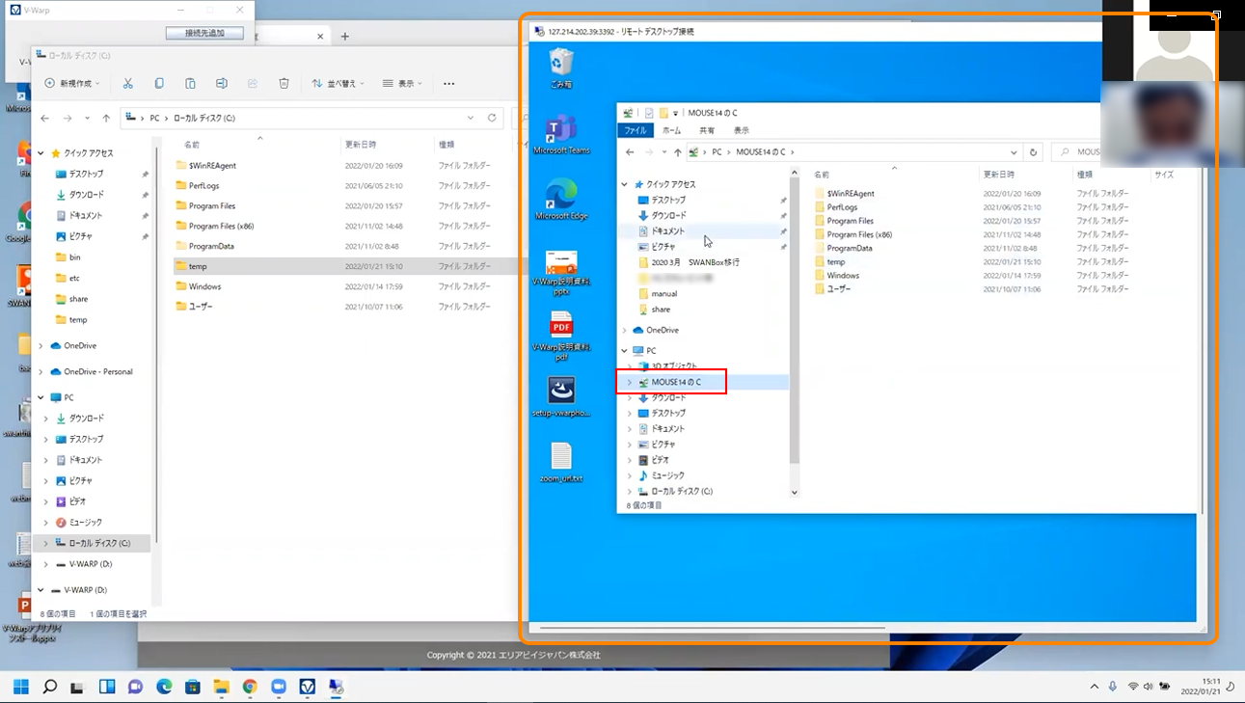
Task: Open the Widgets icon on the taskbar
Action: [x=107, y=687]
